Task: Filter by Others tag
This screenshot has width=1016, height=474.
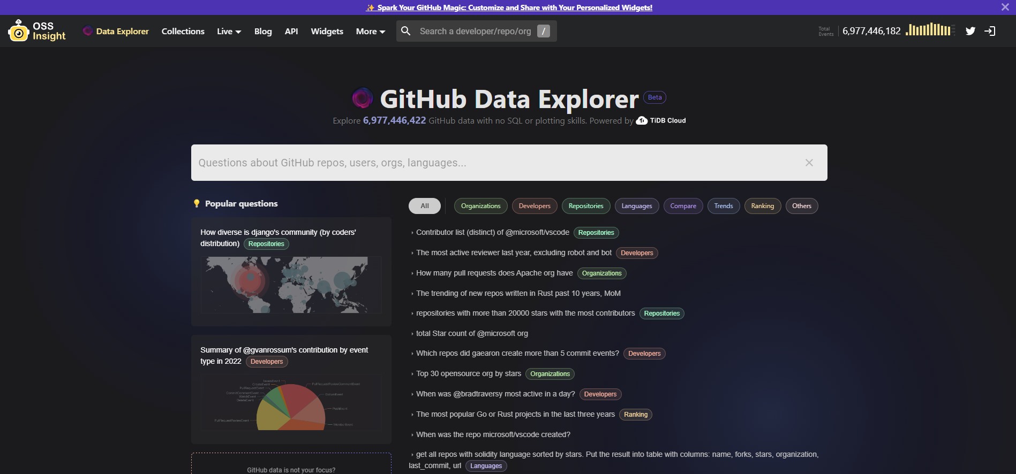Action: pos(802,206)
